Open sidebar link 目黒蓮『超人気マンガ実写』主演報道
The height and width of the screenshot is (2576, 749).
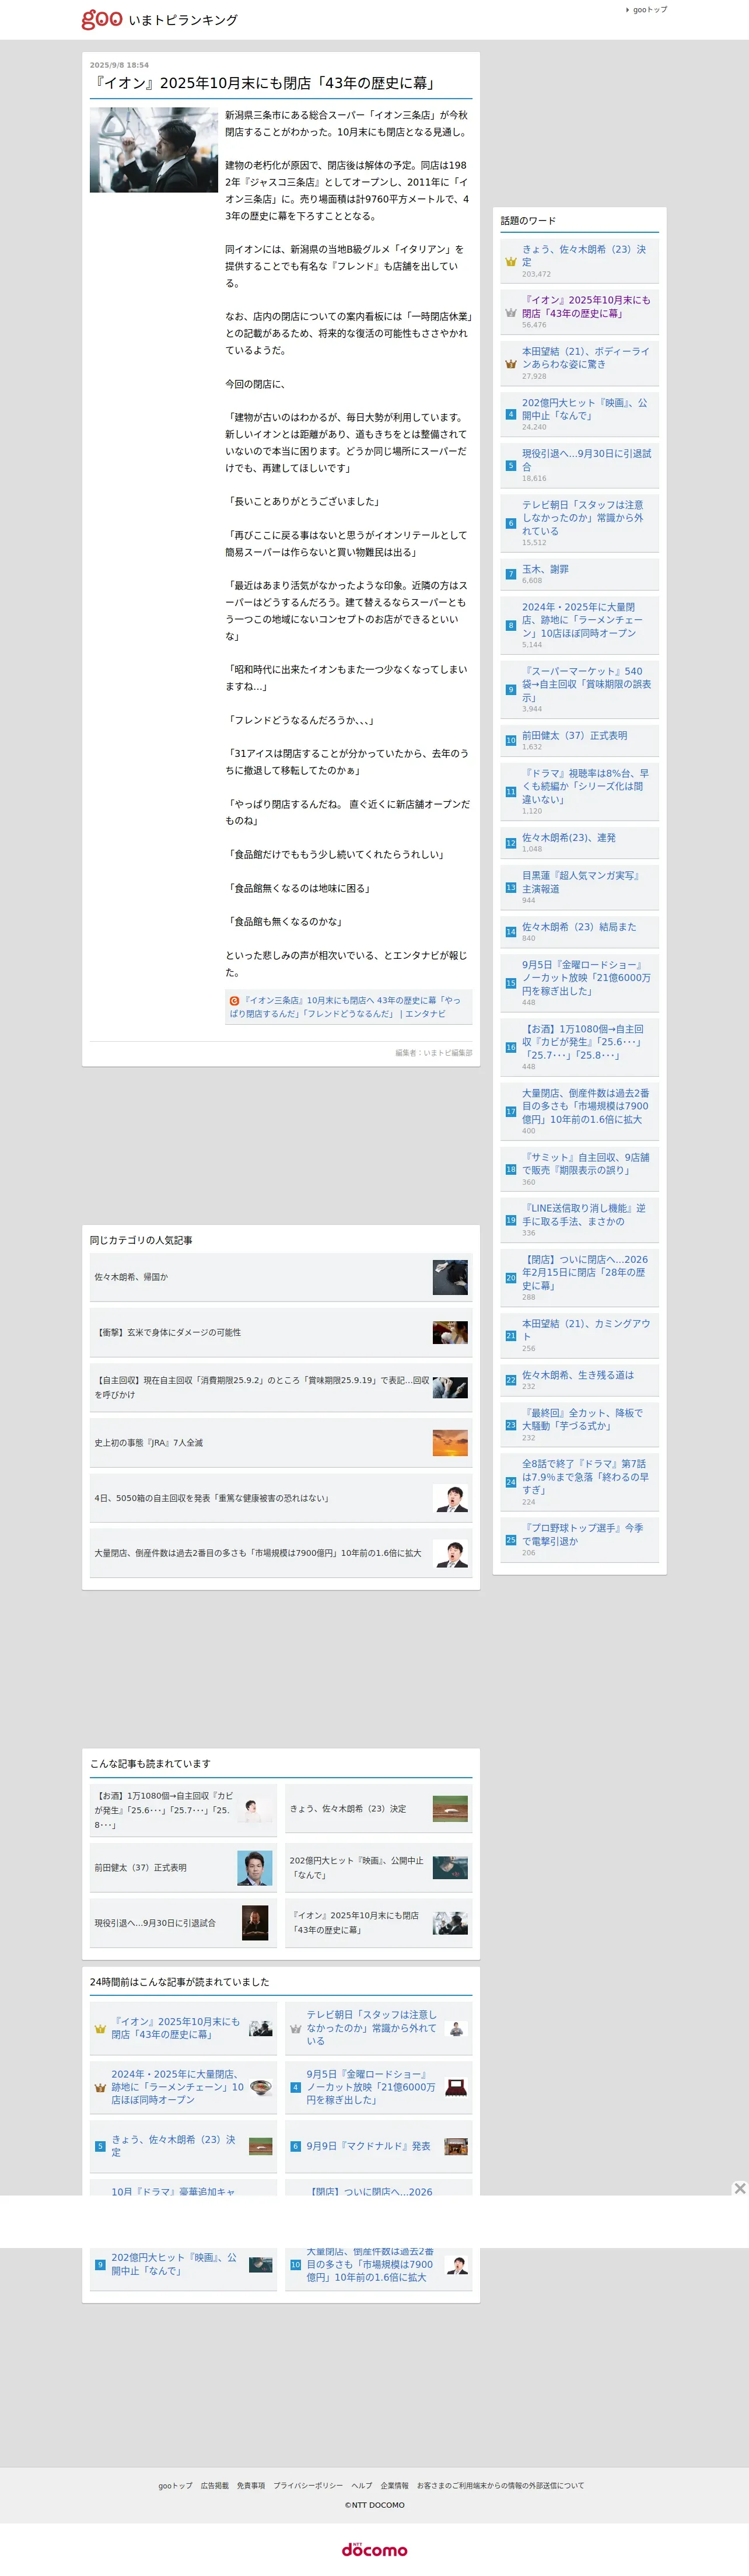[x=581, y=882]
